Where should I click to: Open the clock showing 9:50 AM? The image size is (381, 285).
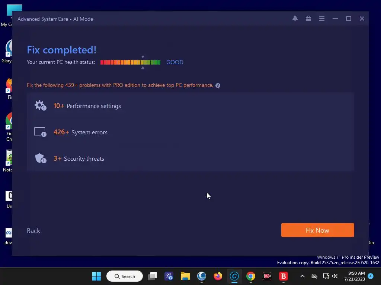coord(355,276)
